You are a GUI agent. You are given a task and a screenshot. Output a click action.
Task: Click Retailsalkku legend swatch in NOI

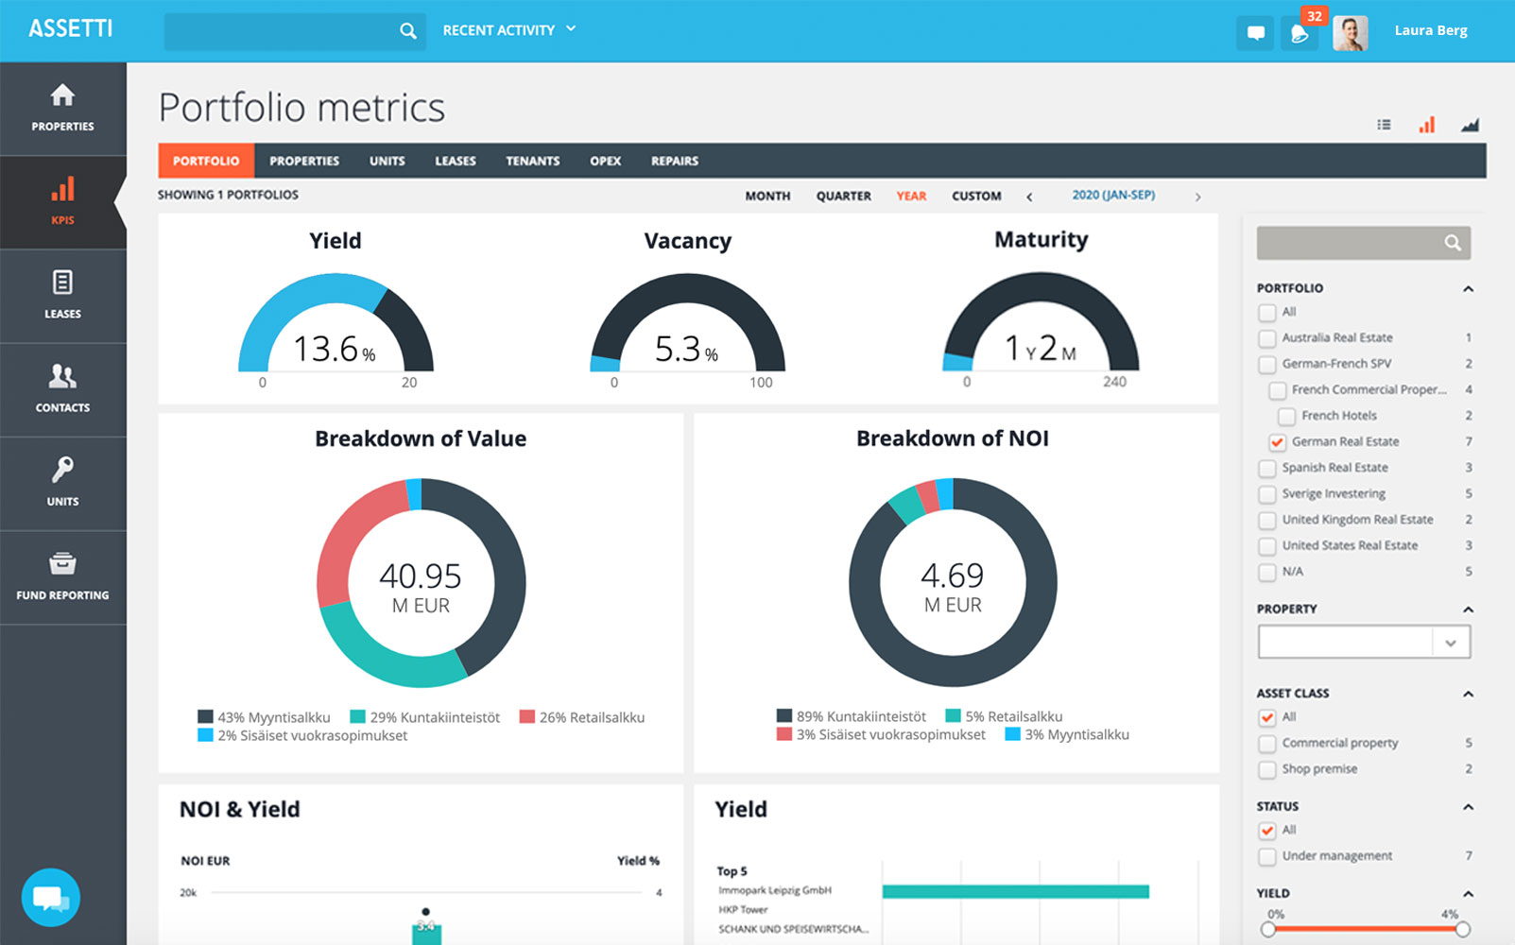(953, 715)
